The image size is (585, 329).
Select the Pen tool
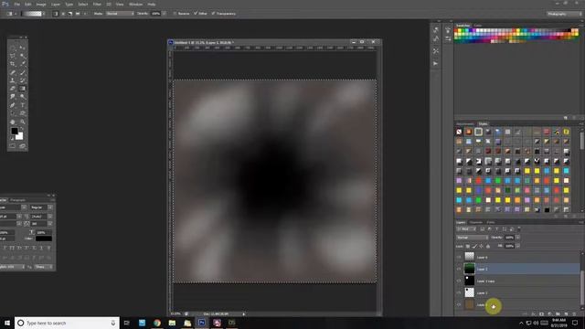[x=13, y=105]
